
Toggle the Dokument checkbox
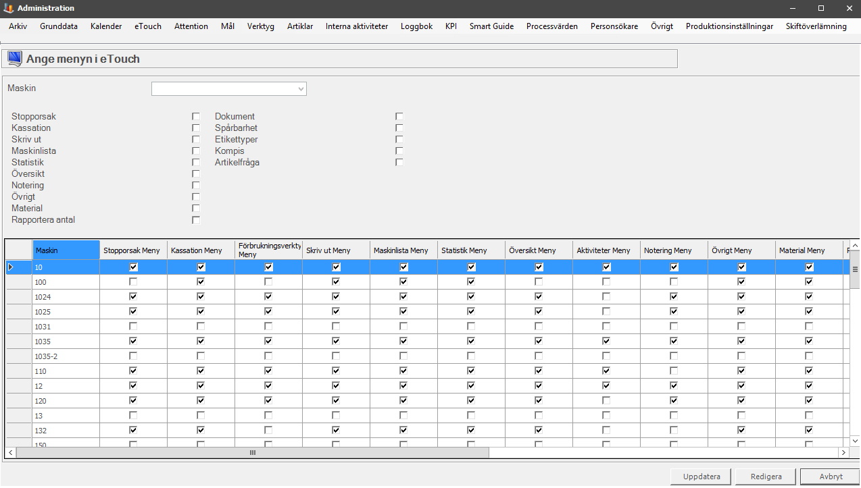399,117
